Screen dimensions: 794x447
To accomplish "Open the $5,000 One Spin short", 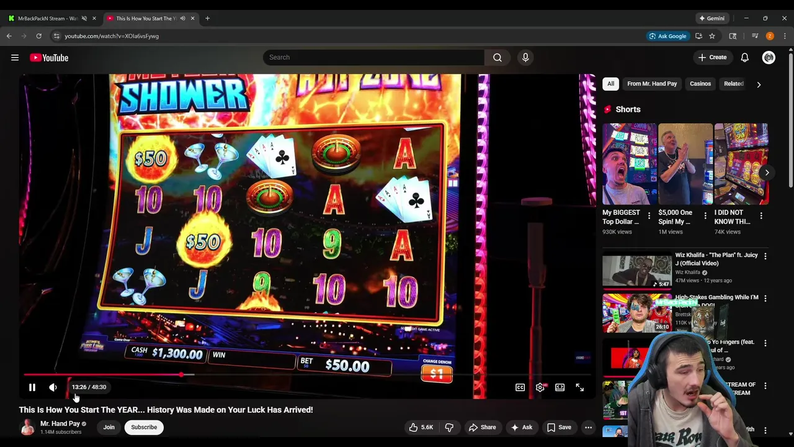I will 685,164.
